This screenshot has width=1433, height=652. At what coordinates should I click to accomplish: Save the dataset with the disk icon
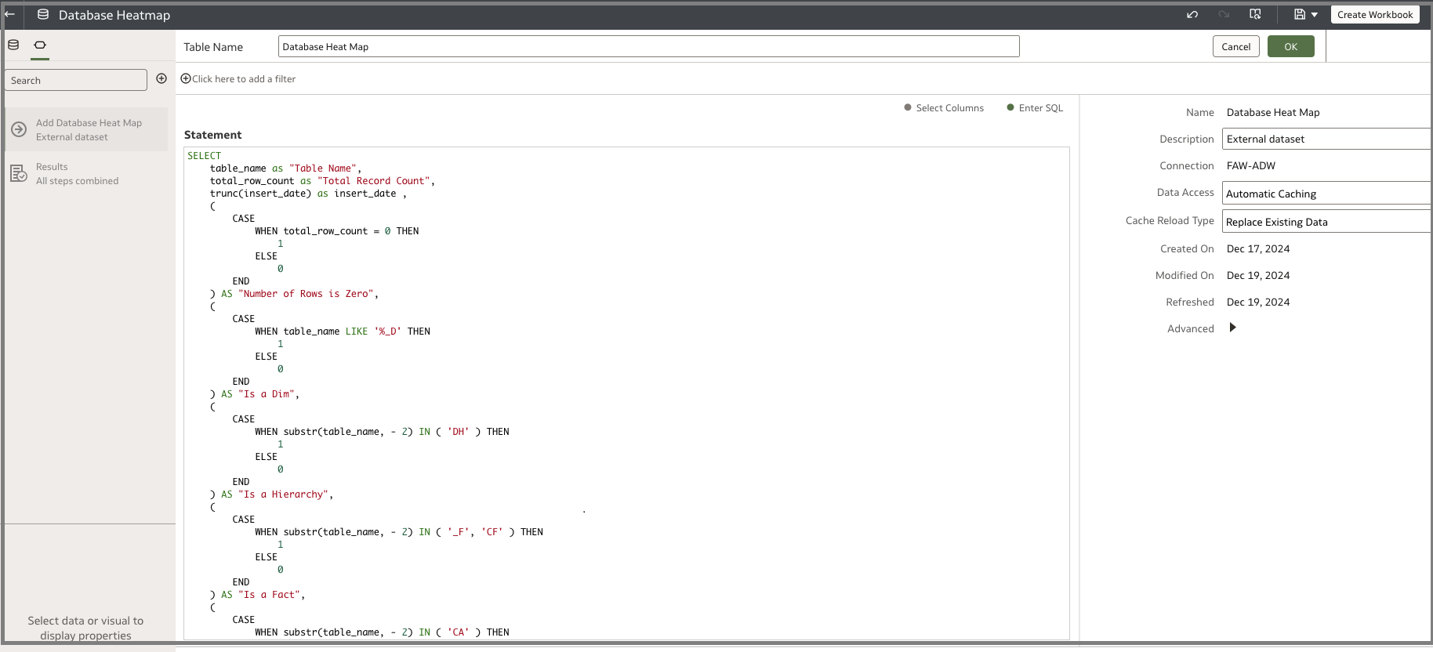pos(1300,14)
